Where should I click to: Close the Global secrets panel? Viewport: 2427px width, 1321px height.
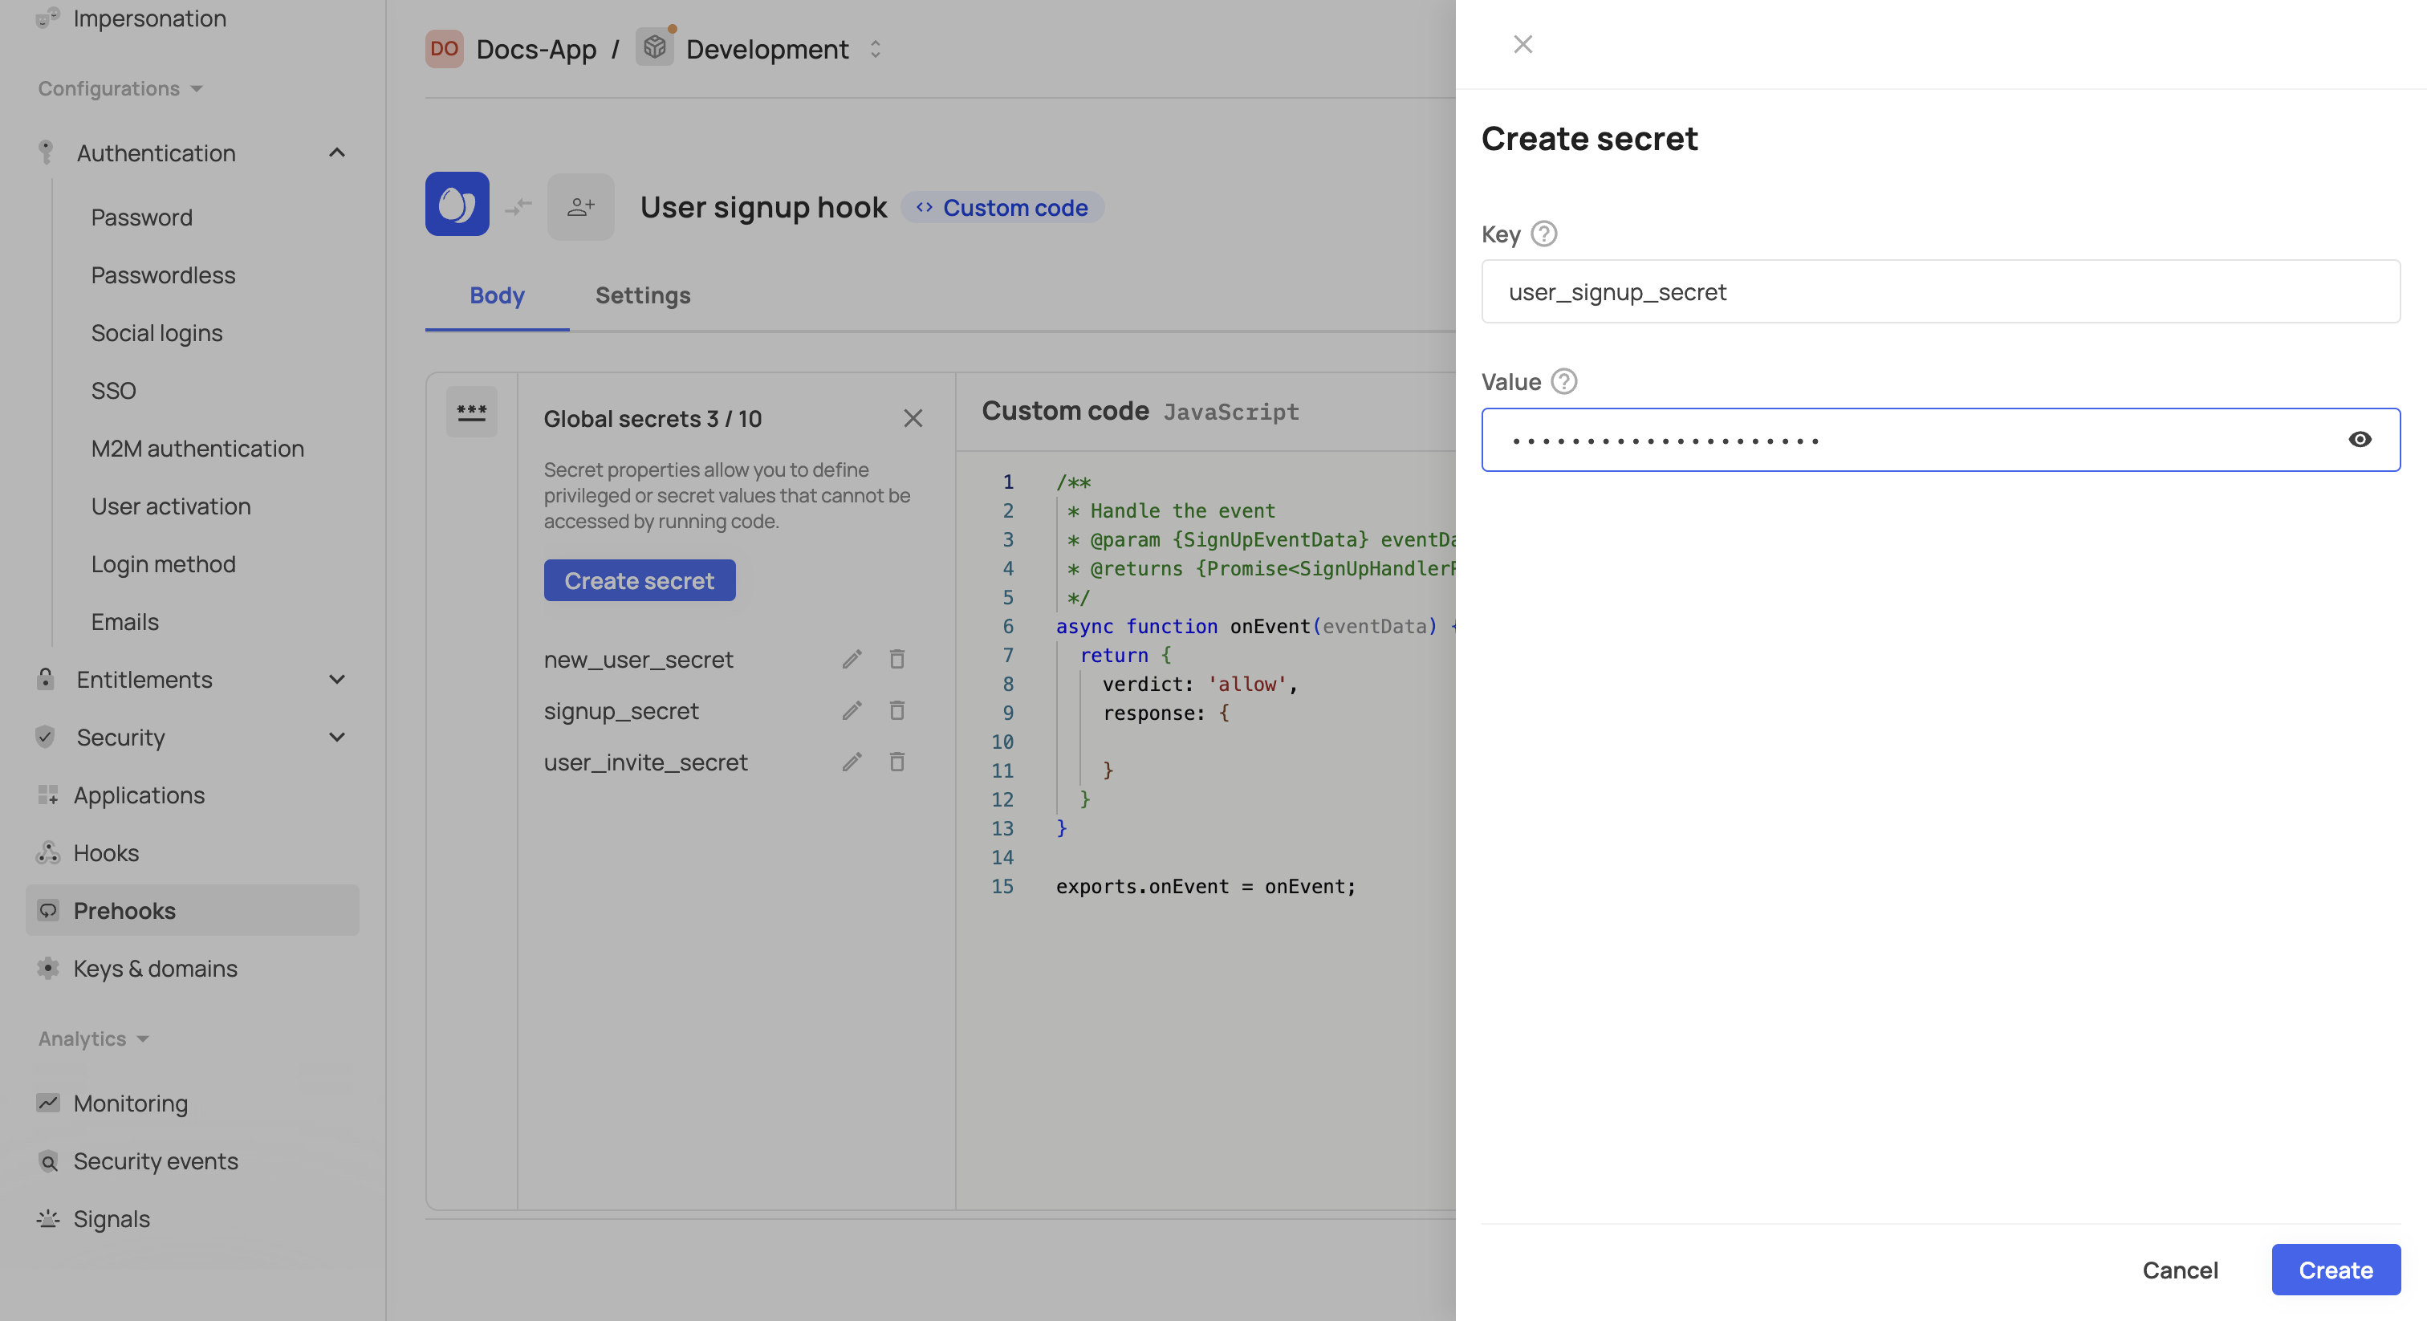912,418
